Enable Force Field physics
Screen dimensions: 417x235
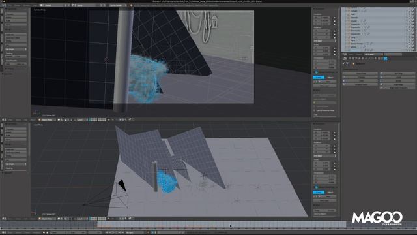coord(360,74)
